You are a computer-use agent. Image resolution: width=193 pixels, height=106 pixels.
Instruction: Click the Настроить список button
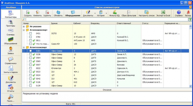tap(147, 12)
